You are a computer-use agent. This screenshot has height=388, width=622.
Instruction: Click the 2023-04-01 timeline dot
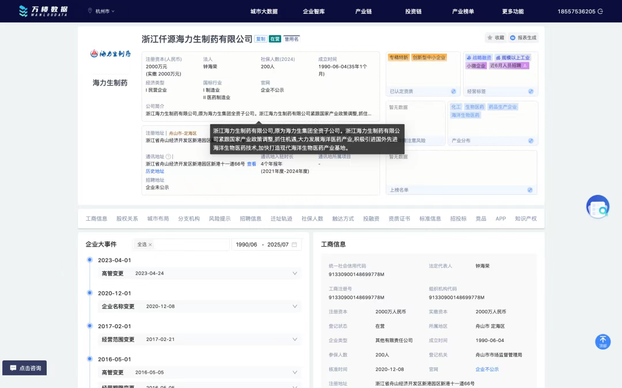coord(90,260)
